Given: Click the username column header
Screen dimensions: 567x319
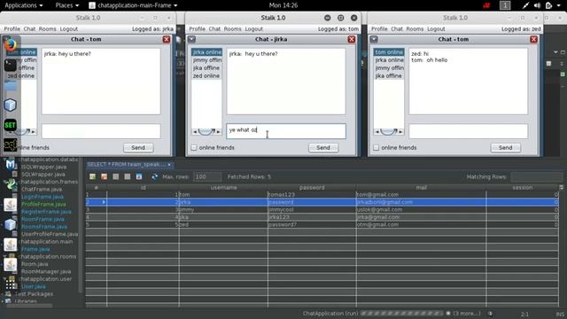Looking at the screenshot, I should [223, 187].
